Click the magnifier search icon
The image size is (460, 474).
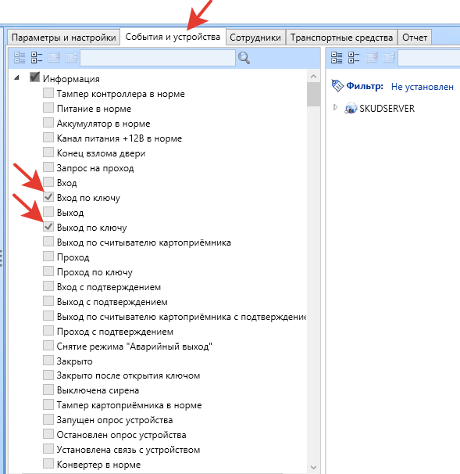[x=244, y=58]
